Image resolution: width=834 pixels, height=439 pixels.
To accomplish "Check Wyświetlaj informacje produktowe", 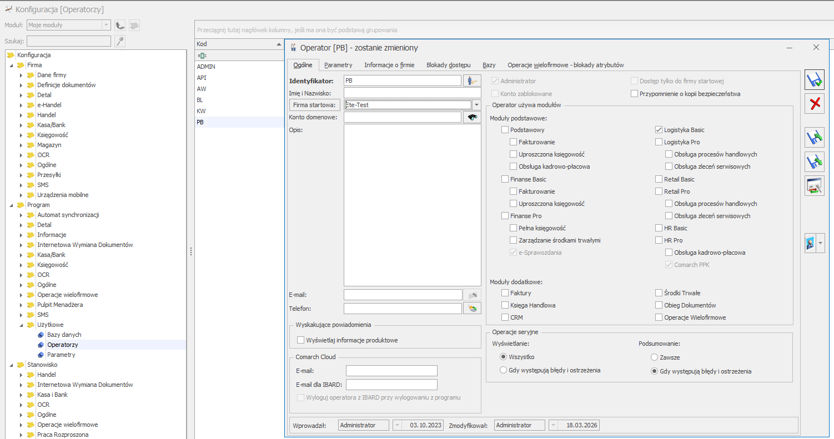I will pyautogui.click(x=301, y=340).
